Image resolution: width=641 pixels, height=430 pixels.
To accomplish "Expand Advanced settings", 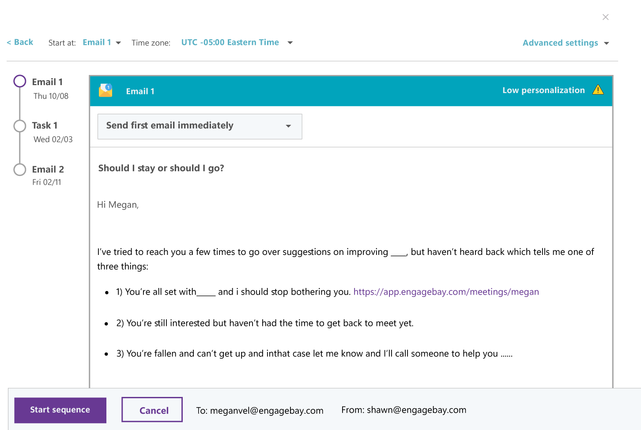I will (566, 43).
